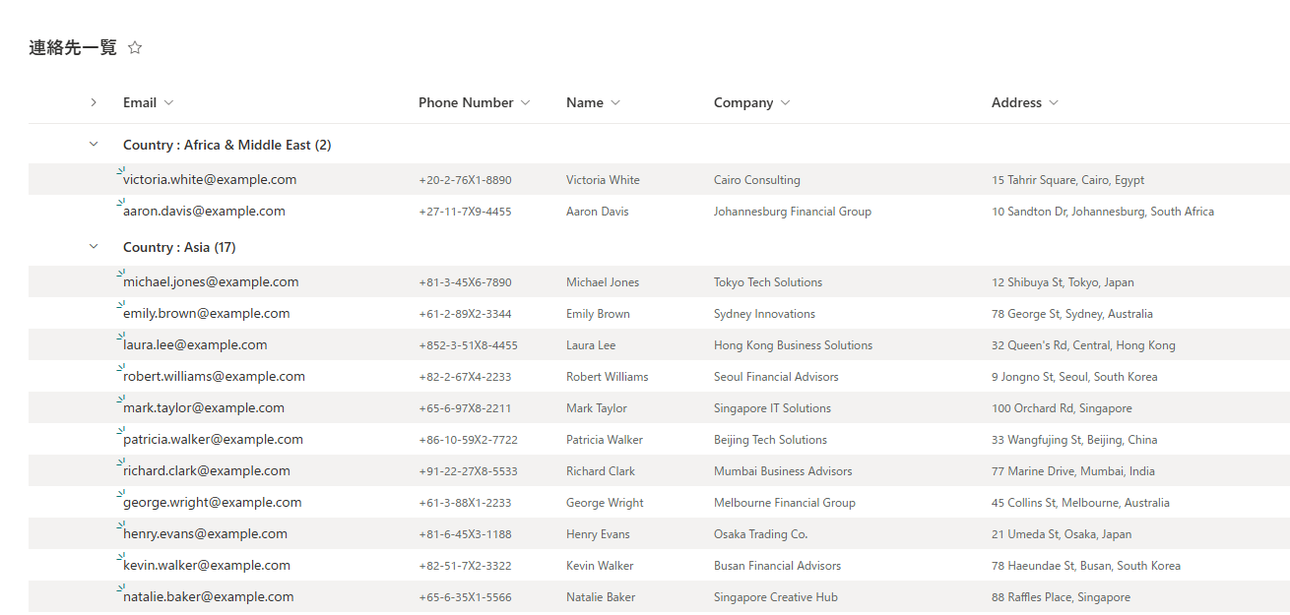Click company Hong Kong Business Solutions
The width and height of the screenshot is (1290, 615).
pos(794,345)
